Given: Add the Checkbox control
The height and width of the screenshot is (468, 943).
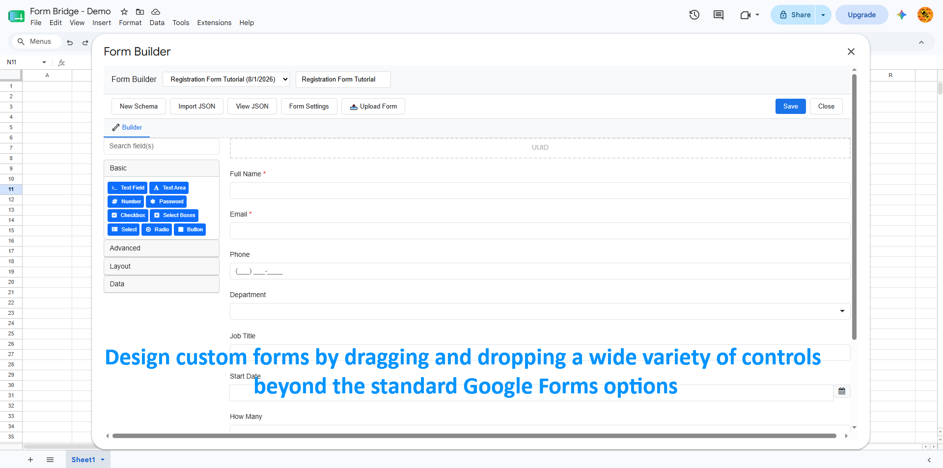Looking at the screenshot, I should tap(128, 215).
